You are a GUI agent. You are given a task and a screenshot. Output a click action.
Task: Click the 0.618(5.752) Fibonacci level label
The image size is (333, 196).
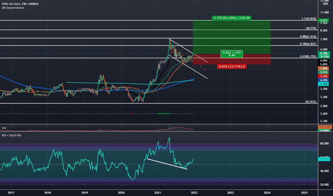(308, 56)
